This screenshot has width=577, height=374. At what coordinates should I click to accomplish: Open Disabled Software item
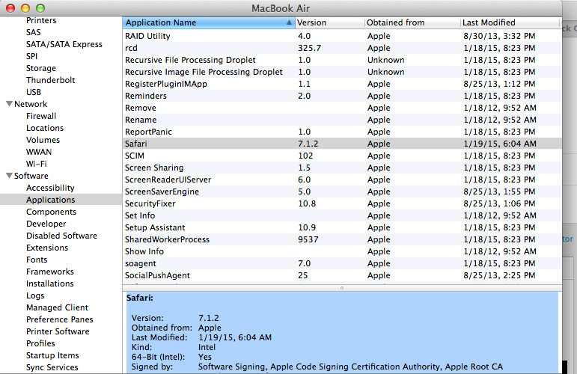pyautogui.click(x=61, y=236)
